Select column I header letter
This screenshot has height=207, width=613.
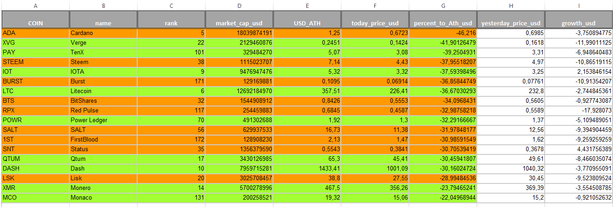(x=579, y=5)
